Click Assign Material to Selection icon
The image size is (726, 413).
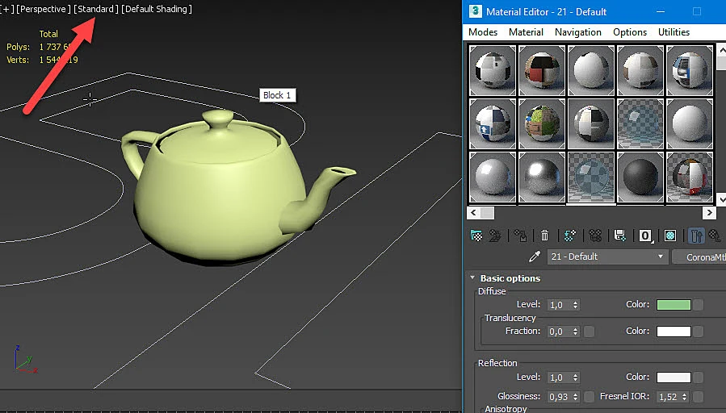click(520, 236)
